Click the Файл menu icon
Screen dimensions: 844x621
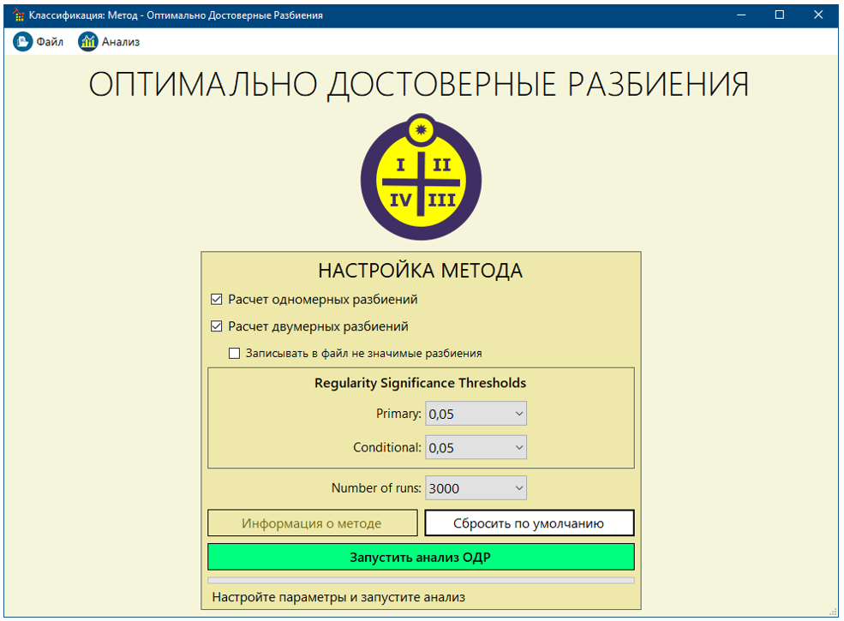(x=22, y=41)
